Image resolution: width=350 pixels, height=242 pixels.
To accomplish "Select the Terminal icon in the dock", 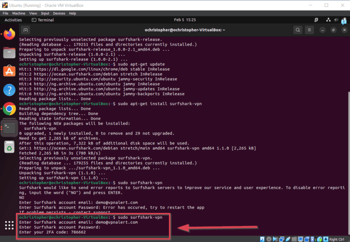I will pos(9,127).
